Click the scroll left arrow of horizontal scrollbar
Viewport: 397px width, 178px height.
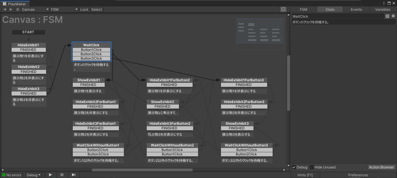pyautogui.click(x=2, y=170)
